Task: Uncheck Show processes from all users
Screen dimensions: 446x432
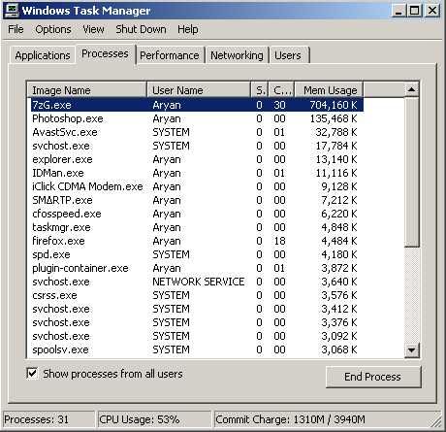Action: [x=32, y=374]
